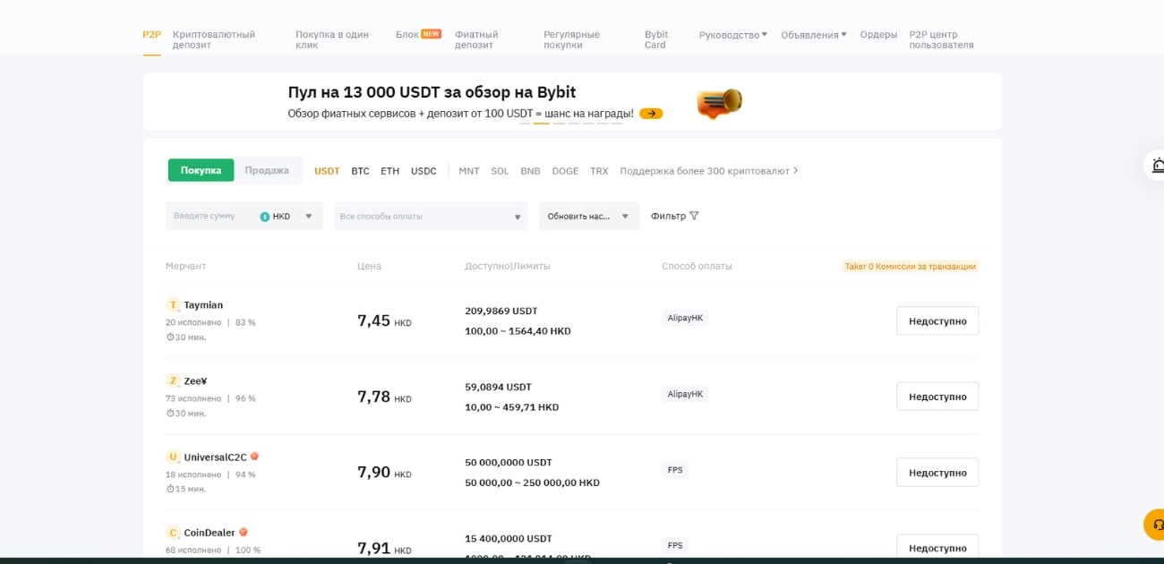This screenshot has width=1164, height=564.
Task: Select USDC coin
Action: click(424, 171)
